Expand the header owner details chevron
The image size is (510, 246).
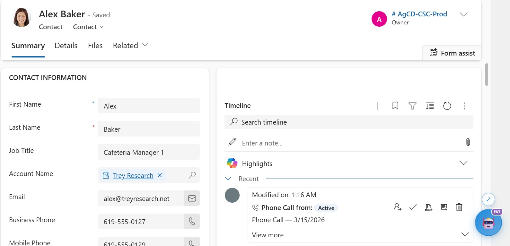coord(463,14)
